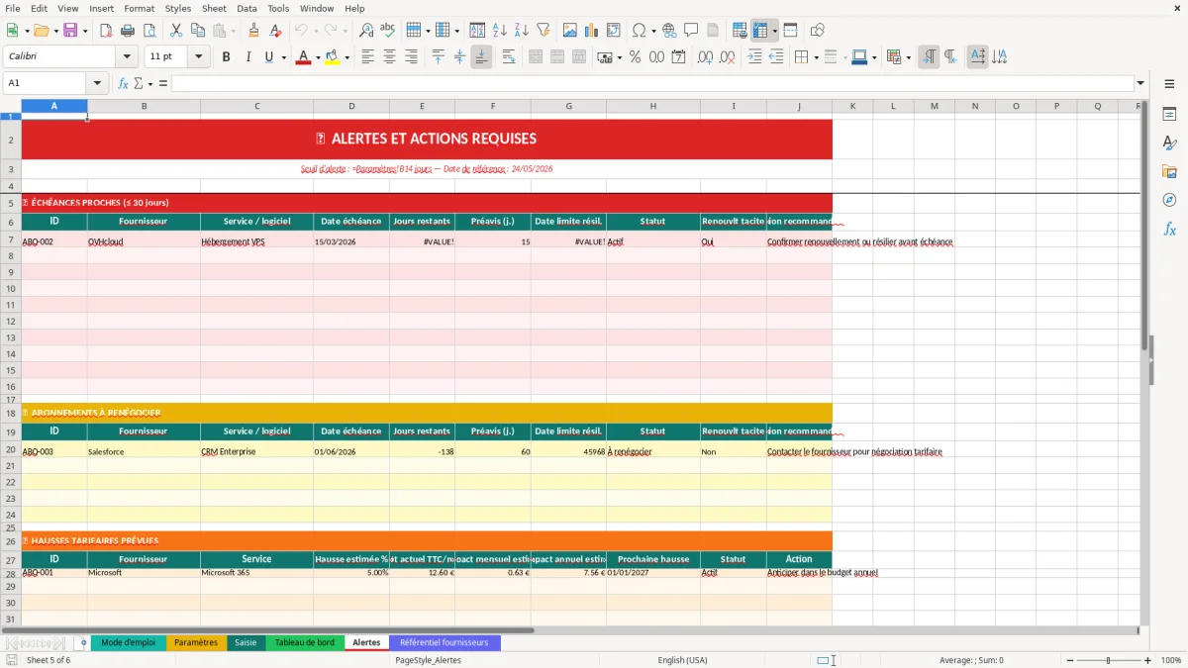This screenshot has height=668, width=1188.
Task: Toggle Wrap Text
Action: [x=509, y=57]
